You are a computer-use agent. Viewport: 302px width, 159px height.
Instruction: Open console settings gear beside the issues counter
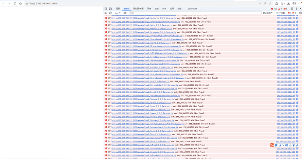[x=300, y=13]
